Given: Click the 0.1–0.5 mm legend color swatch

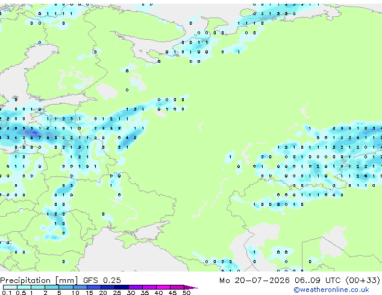Looking at the screenshot, I should click(10, 287).
